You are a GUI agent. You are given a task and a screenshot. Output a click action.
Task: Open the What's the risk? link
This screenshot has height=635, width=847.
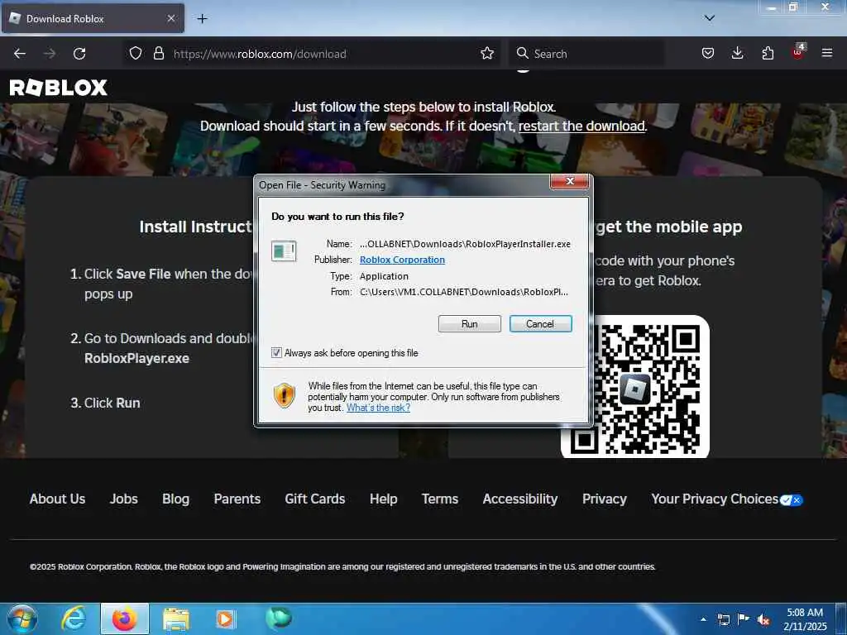coord(378,408)
